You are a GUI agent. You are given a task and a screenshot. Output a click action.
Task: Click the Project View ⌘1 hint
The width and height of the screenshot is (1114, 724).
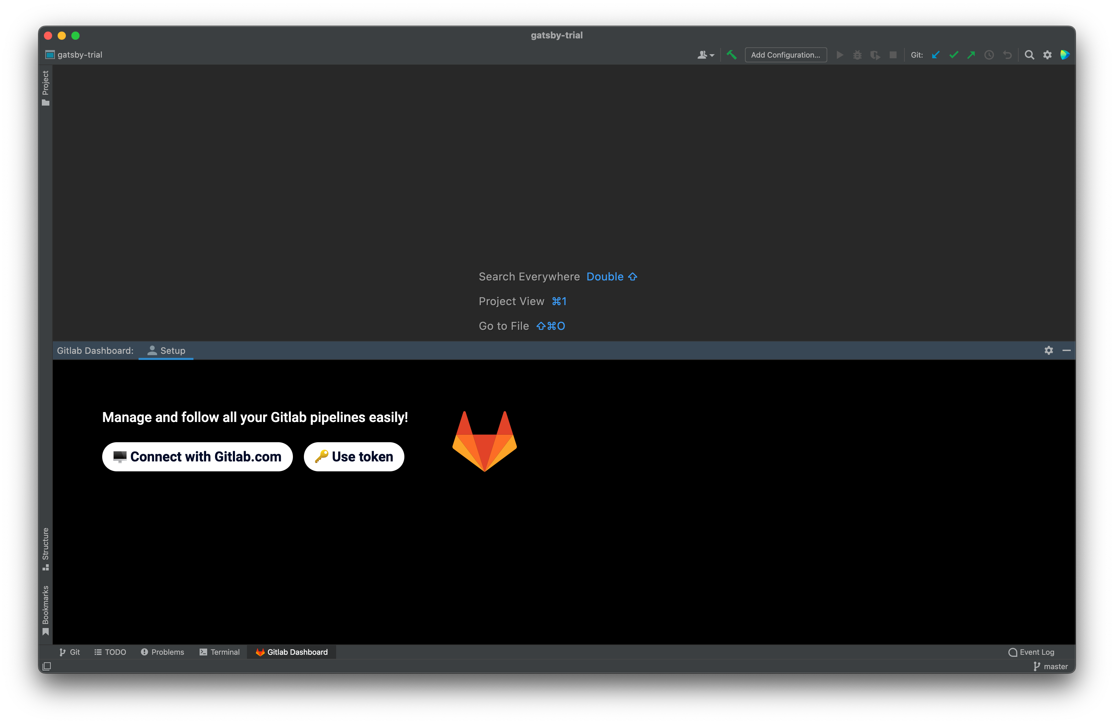522,302
